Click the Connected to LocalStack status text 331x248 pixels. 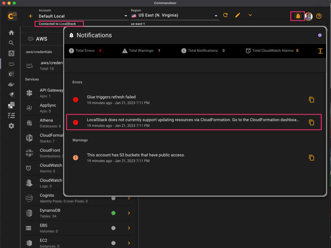[57, 24]
